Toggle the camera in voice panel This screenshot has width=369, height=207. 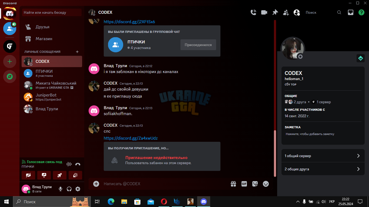28,175
